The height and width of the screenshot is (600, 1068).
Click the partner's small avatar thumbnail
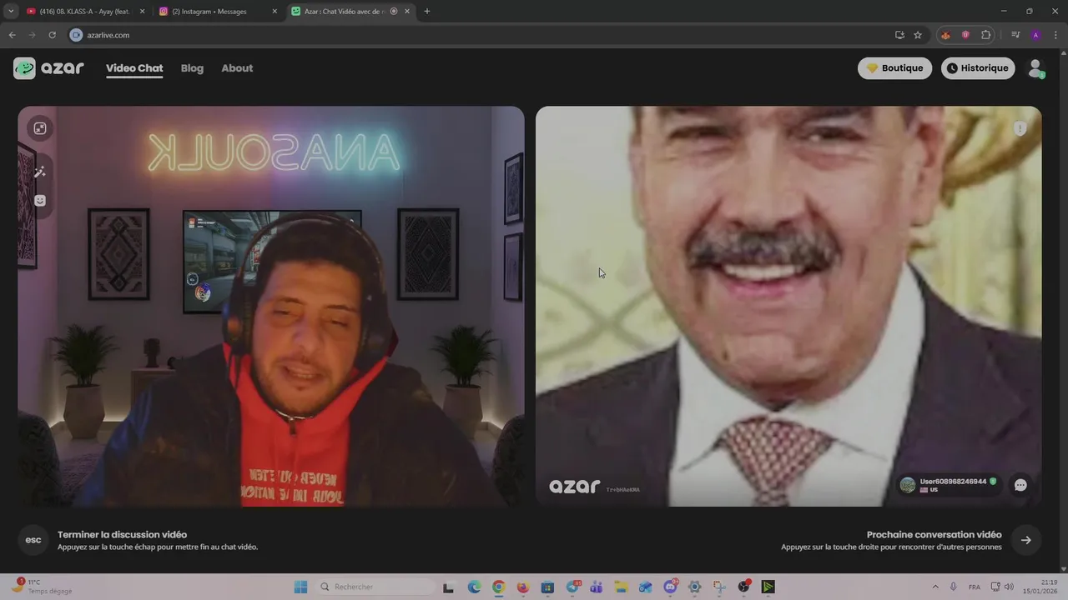(x=908, y=485)
